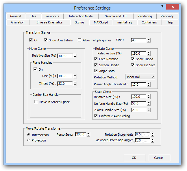Adjust Rotate Gizmo Relative Size spinner
The width and height of the screenshot is (187, 171).
pyautogui.click(x=149, y=54)
